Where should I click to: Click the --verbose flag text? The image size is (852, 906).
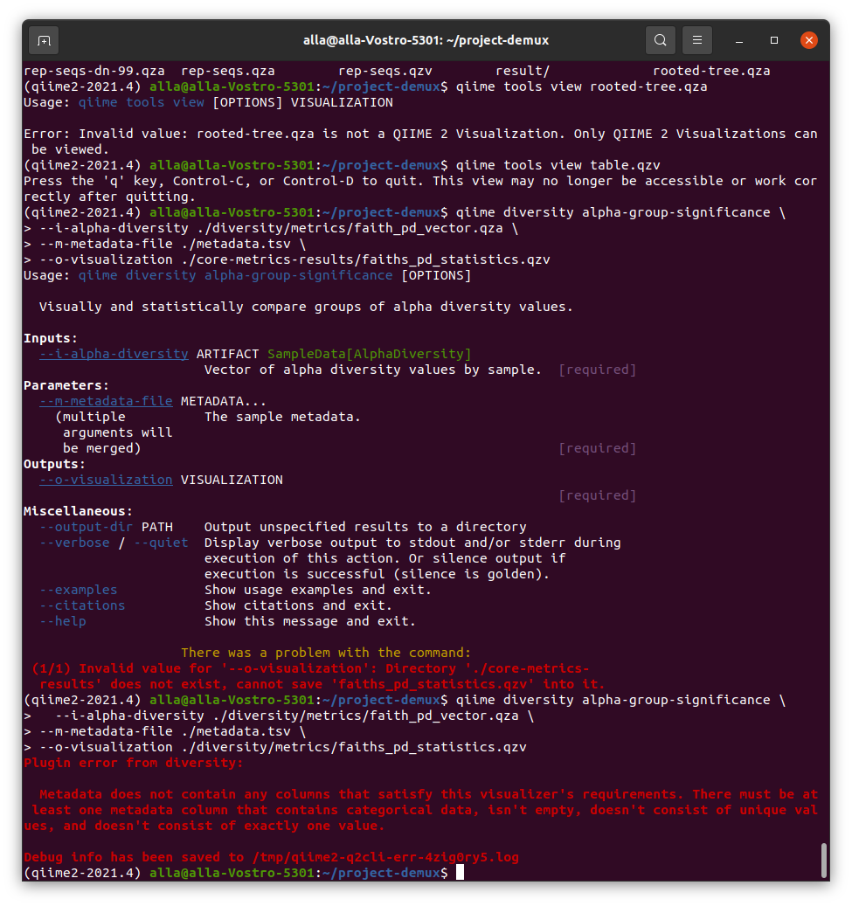[74, 543]
